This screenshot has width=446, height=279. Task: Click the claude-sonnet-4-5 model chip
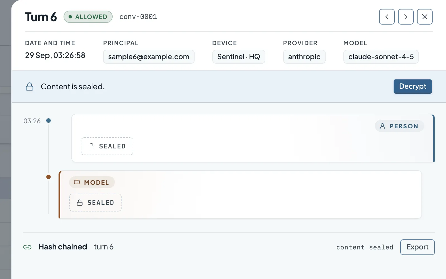pyautogui.click(x=381, y=57)
